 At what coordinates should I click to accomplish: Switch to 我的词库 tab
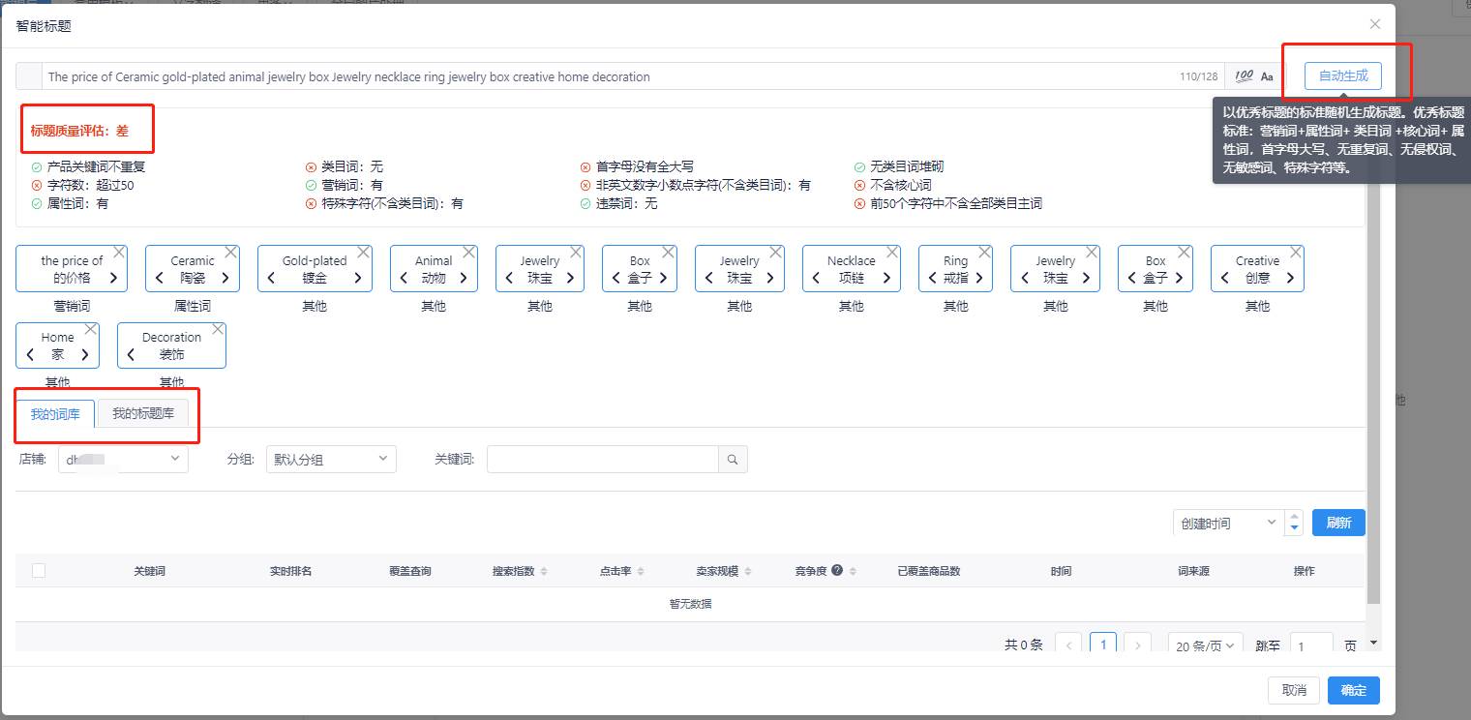point(55,413)
